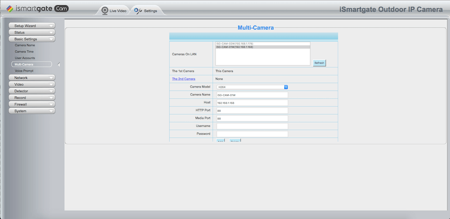
Task: Open Camera Name settings
Action: pyautogui.click(x=25, y=45)
